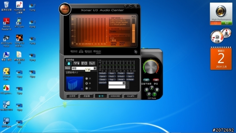Expand the environment preset dropdown
The width and height of the screenshot is (236, 133).
point(95,68)
